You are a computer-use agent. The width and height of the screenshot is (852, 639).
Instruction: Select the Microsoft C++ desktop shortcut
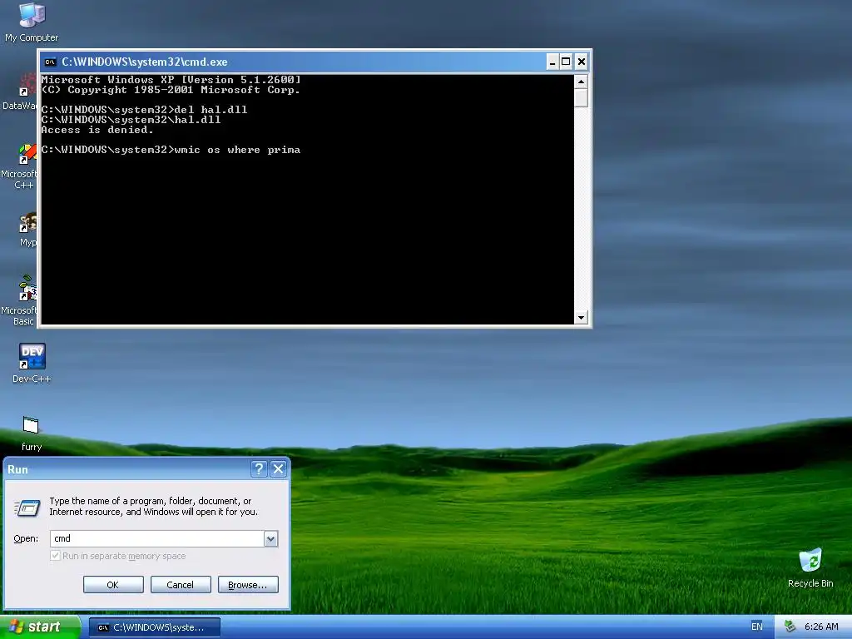pos(20,166)
